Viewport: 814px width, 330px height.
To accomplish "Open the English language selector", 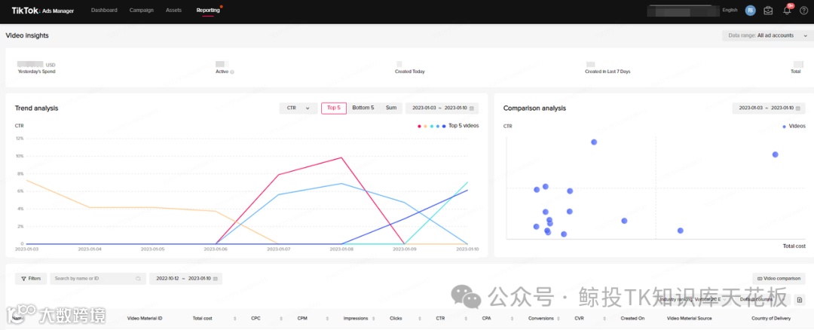I will (x=730, y=11).
